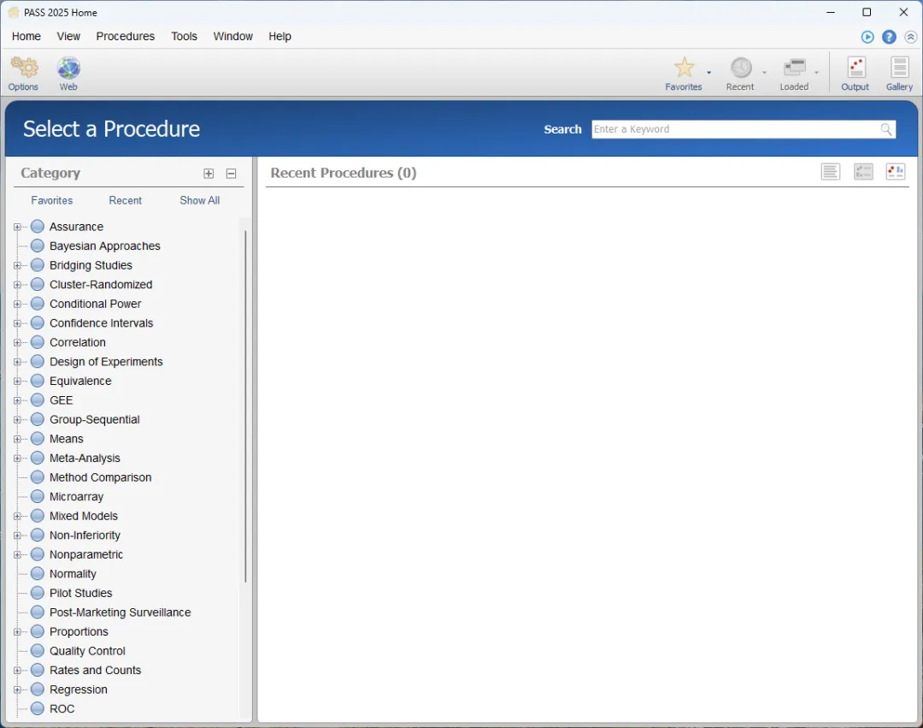This screenshot has height=728, width=923.
Task: Select the Quality Control category icon
Action: (38, 651)
